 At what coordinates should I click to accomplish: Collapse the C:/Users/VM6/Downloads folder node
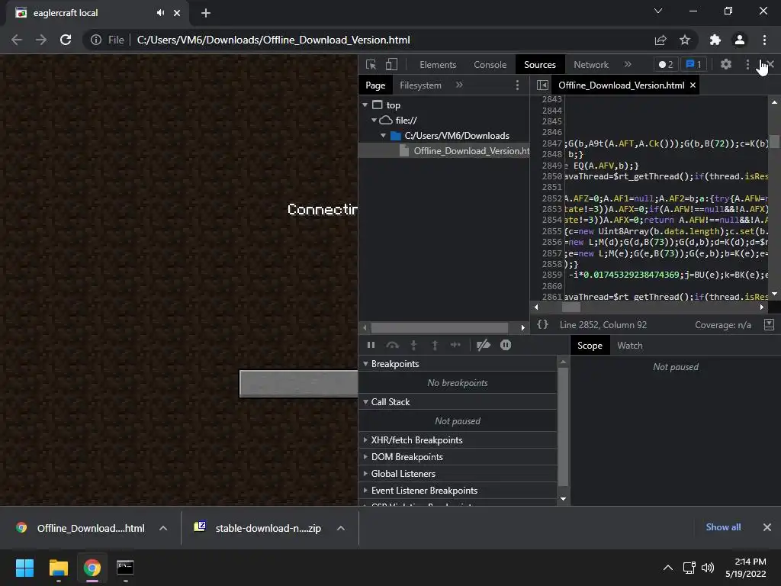point(383,136)
